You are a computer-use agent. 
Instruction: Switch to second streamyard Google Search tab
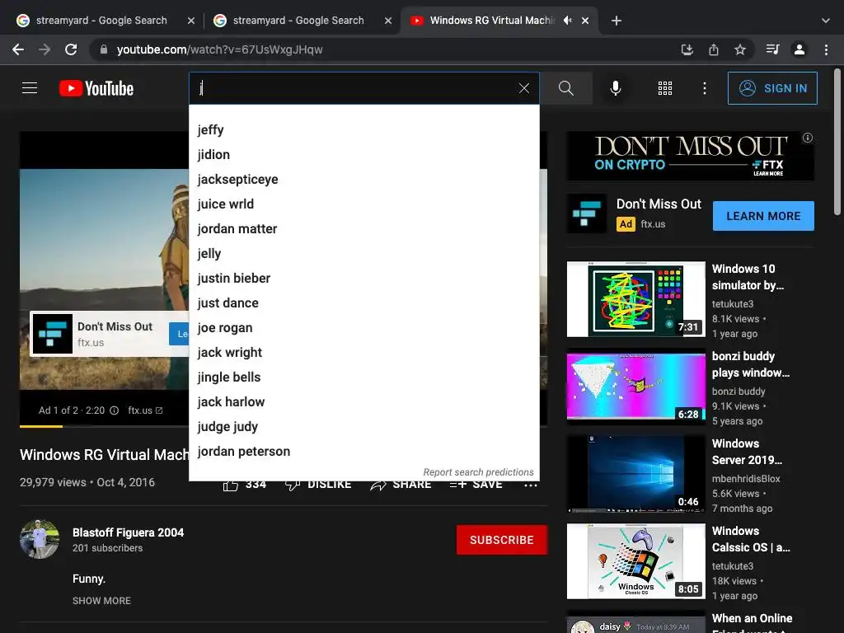pyautogui.click(x=298, y=21)
